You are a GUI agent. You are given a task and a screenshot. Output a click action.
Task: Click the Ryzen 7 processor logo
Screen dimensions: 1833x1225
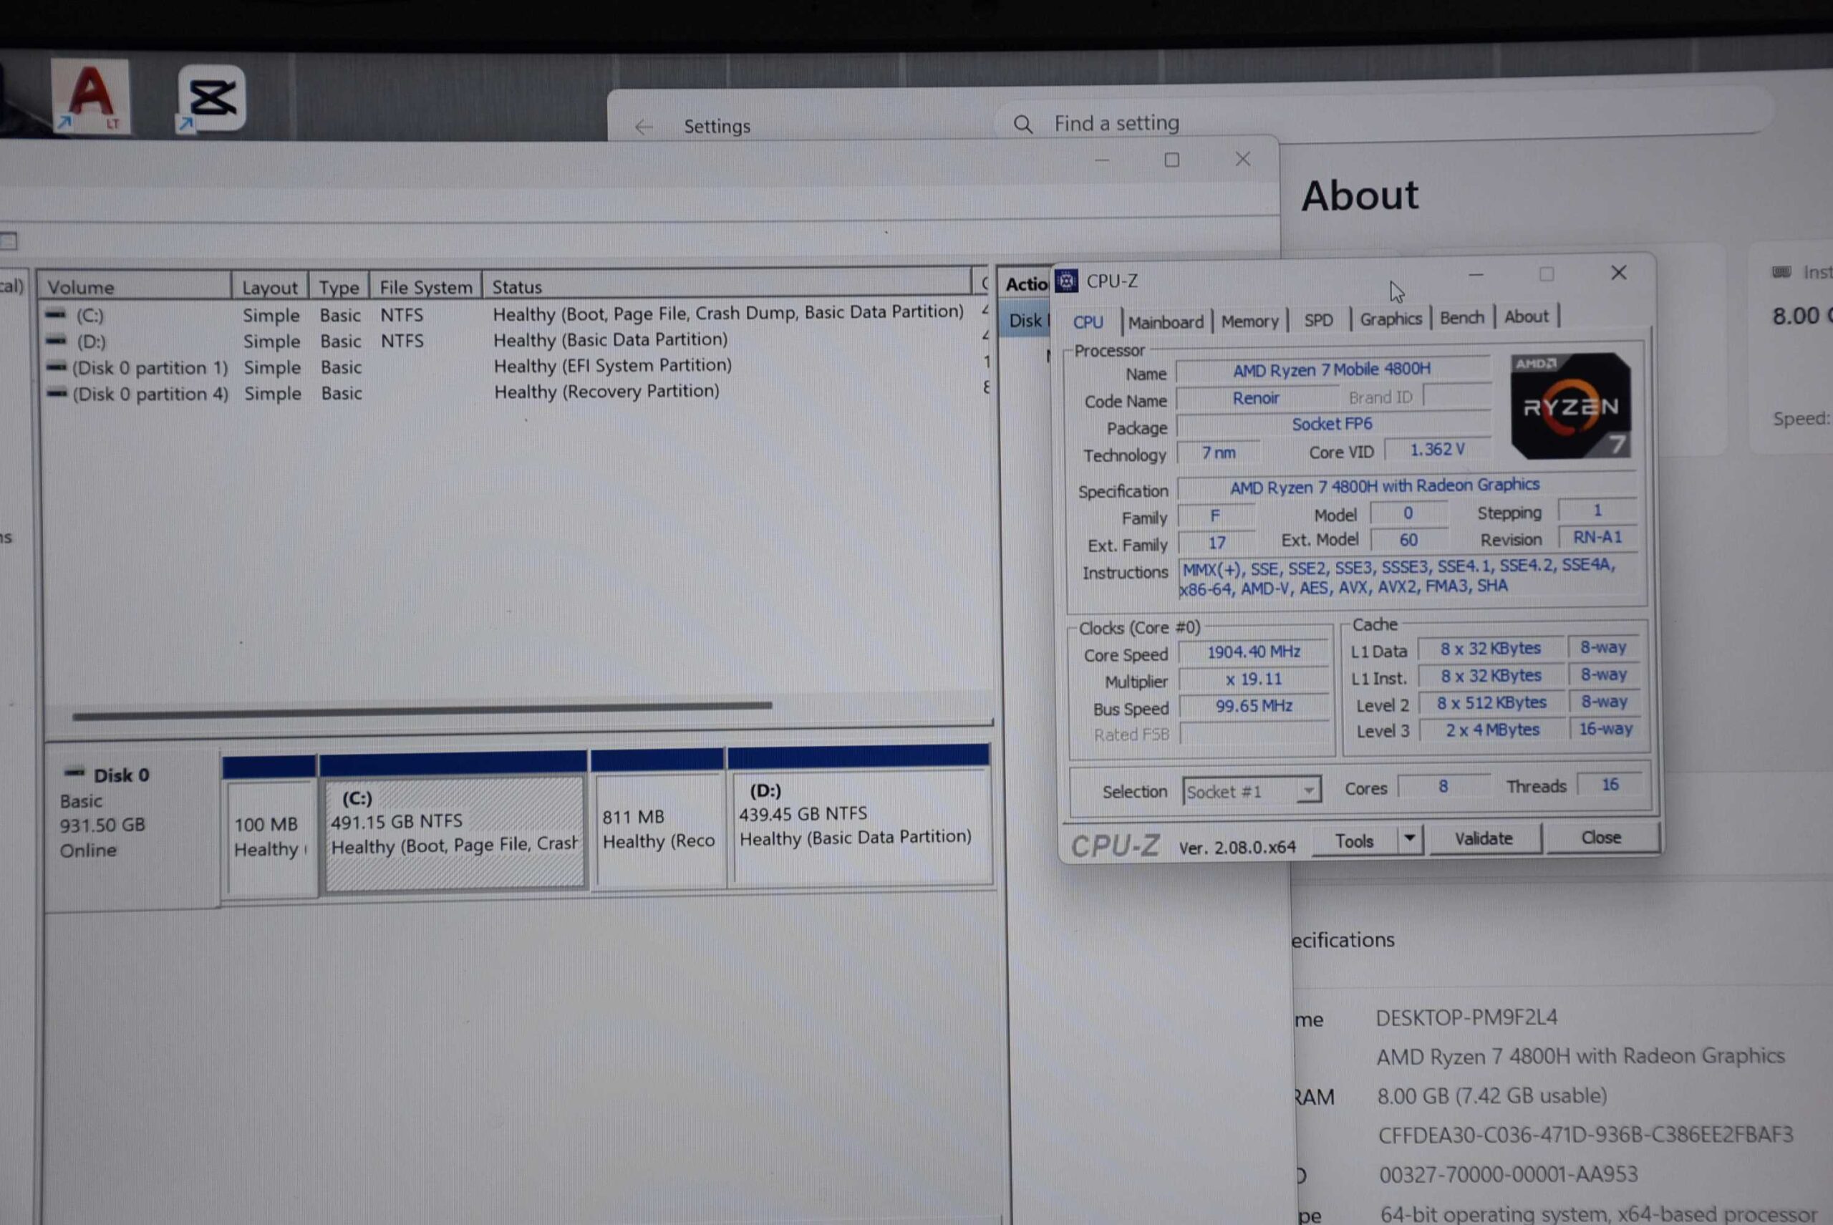point(1570,405)
